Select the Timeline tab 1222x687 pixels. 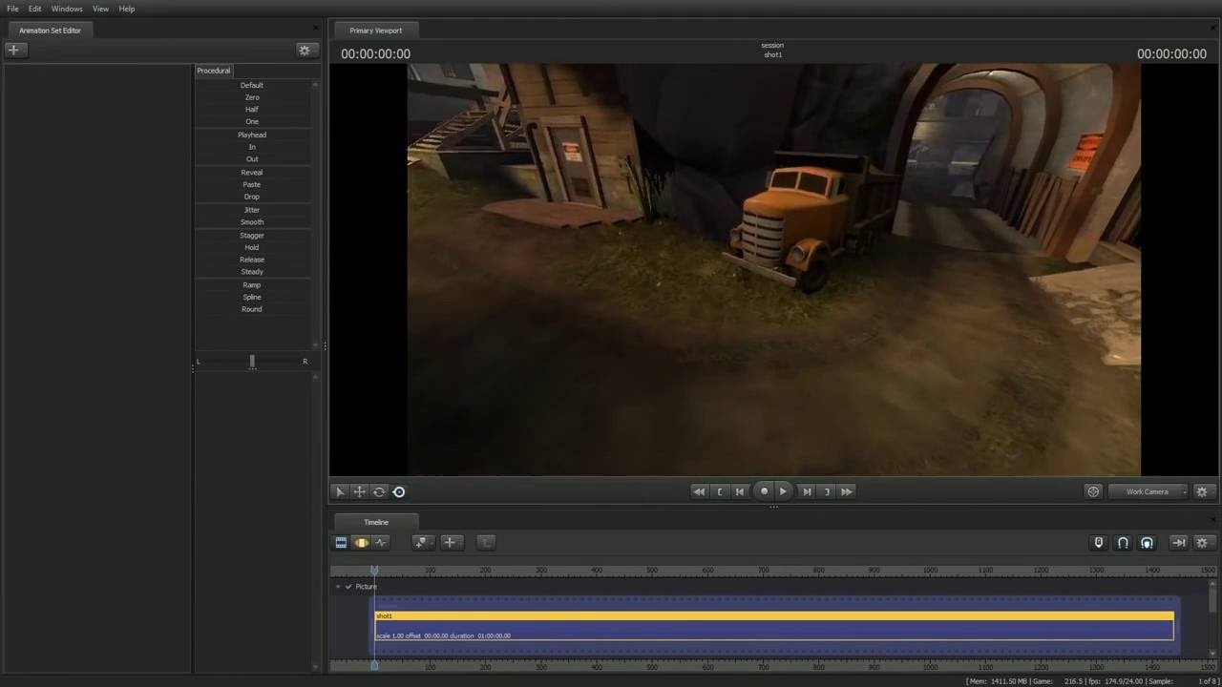(376, 522)
